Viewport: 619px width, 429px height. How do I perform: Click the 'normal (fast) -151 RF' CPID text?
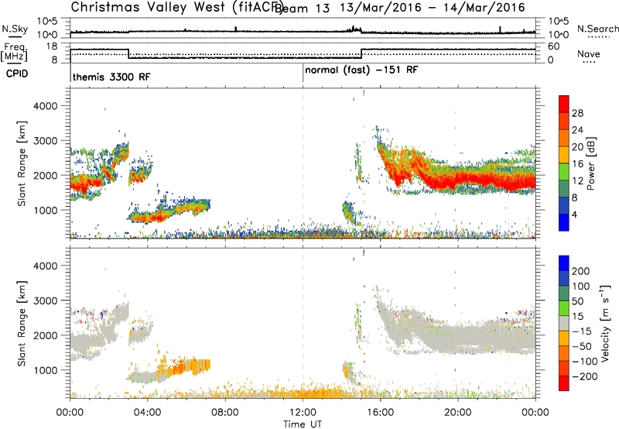tap(361, 70)
